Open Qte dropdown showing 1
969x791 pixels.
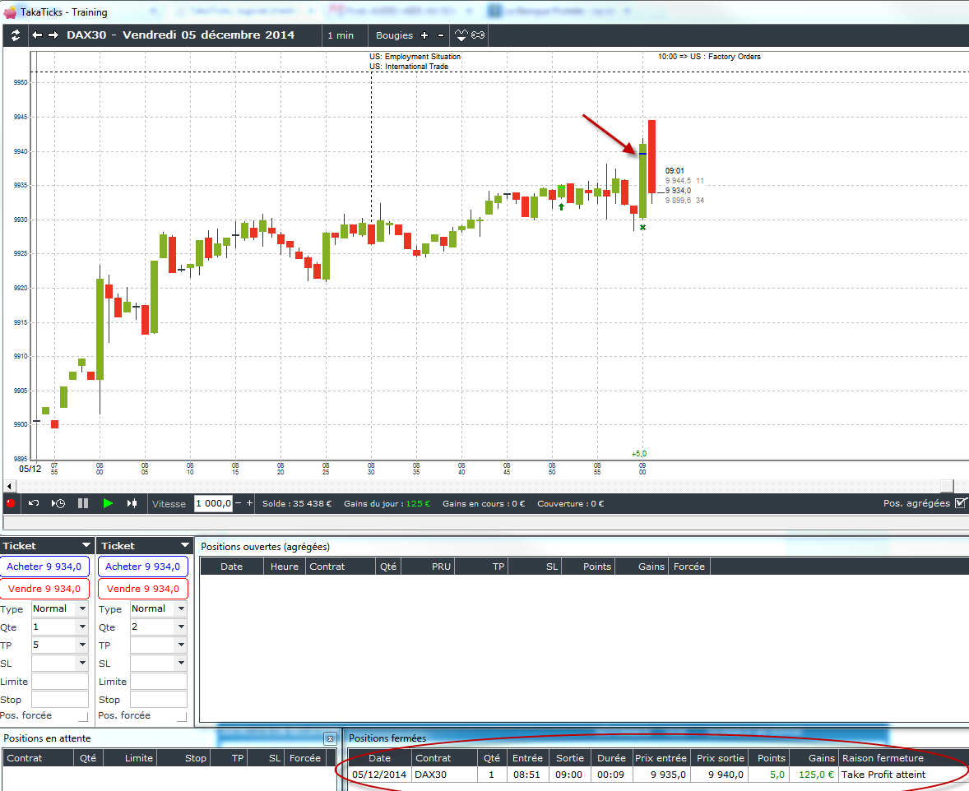point(82,627)
